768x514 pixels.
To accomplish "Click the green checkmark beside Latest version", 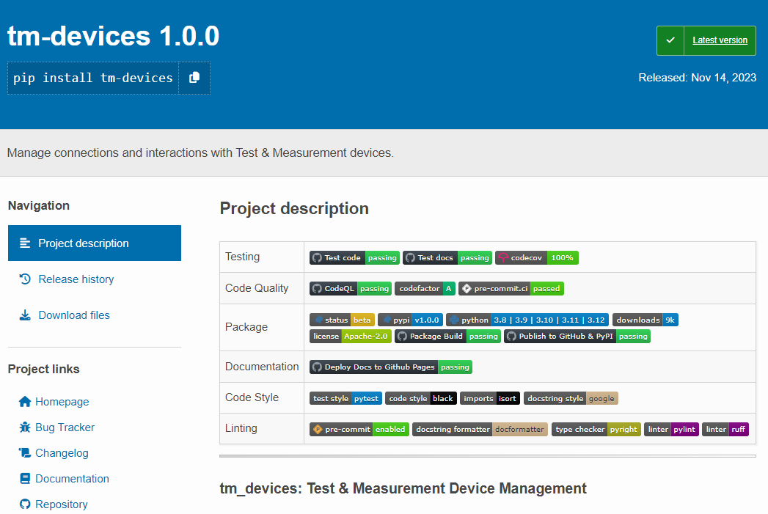I will coord(670,40).
